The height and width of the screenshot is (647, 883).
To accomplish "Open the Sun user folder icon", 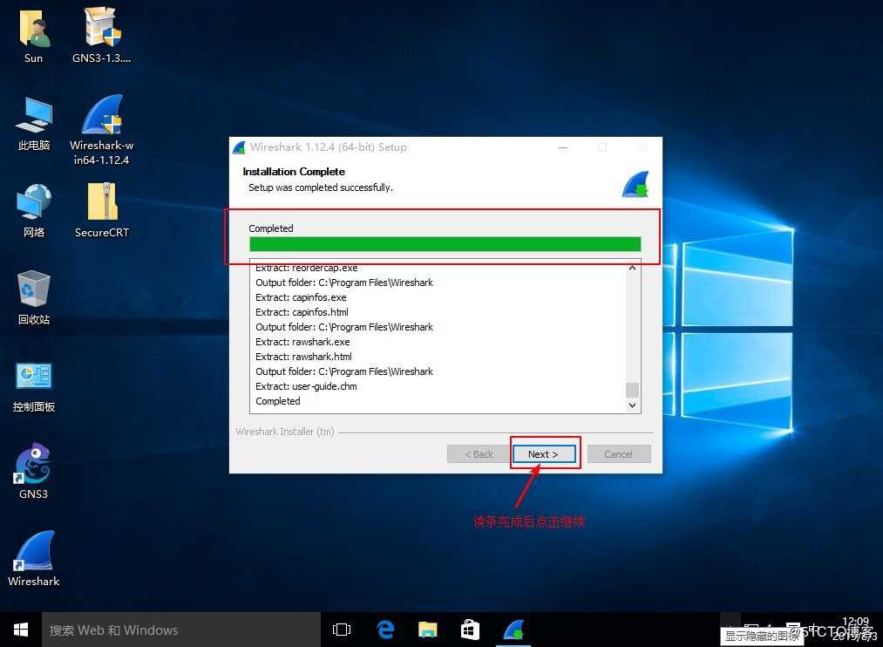I will pyautogui.click(x=34, y=35).
